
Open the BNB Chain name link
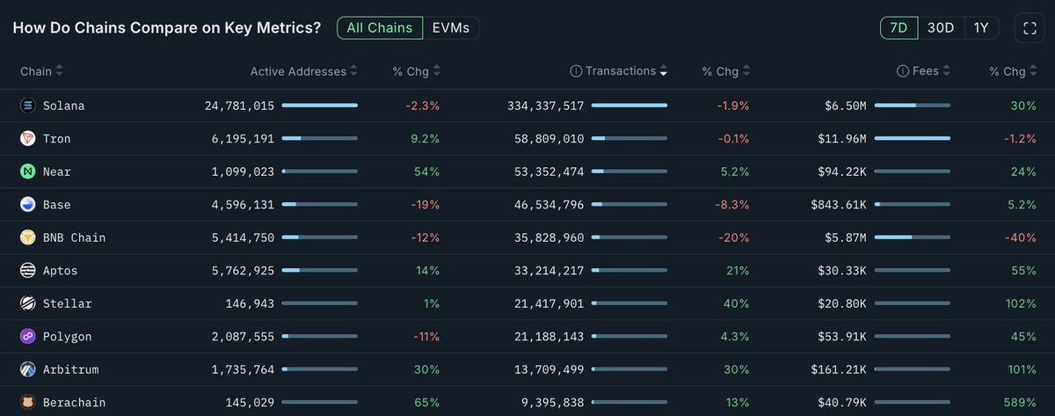point(74,237)
